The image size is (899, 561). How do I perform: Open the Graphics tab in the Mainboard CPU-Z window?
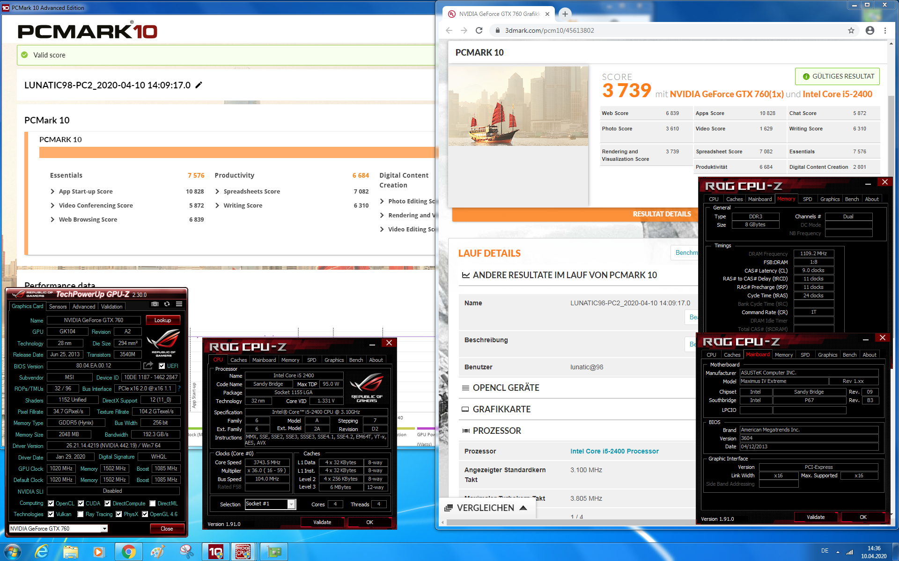coord(827,355)
